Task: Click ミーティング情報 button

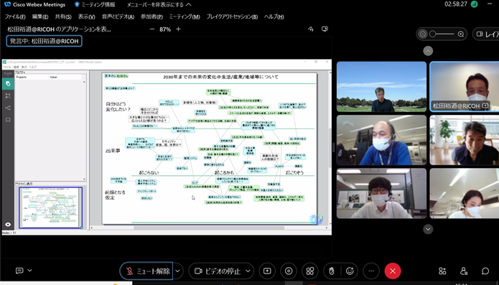Action: tap(95, 5)
